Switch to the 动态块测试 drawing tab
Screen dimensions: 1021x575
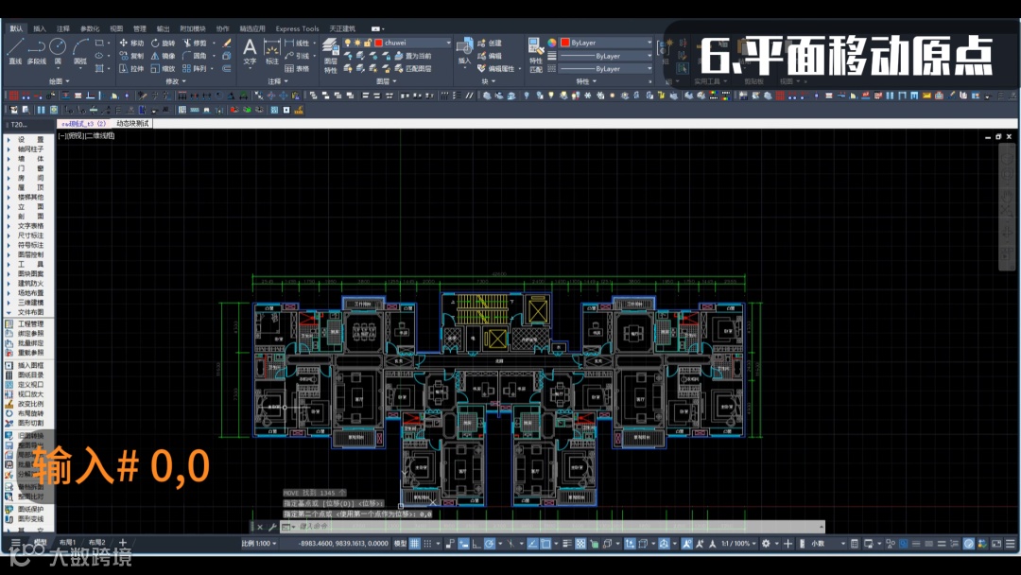coord(132,124)
